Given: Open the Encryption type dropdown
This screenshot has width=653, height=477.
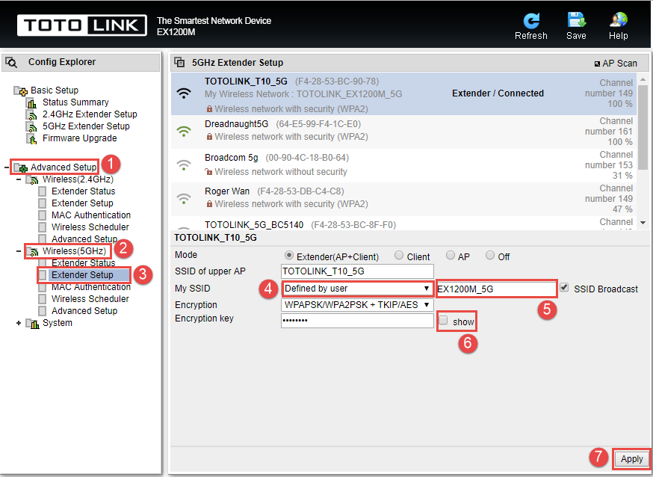Looking at the screenshot, I should pos(357,305).
